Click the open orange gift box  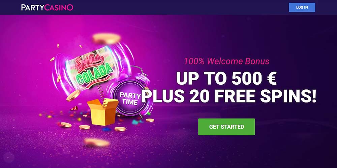103,112
